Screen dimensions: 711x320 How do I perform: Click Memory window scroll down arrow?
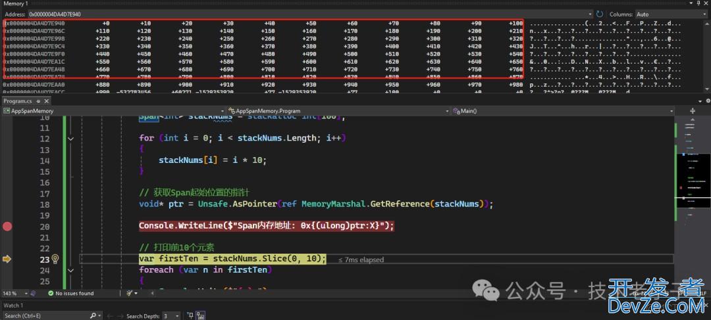coord(708,91)
